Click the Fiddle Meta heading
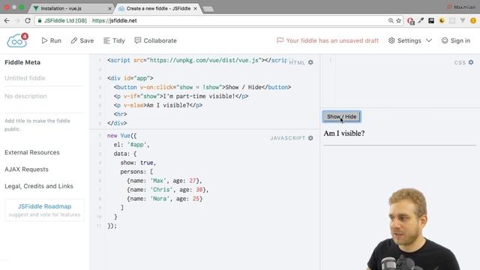 coord(22,62)
